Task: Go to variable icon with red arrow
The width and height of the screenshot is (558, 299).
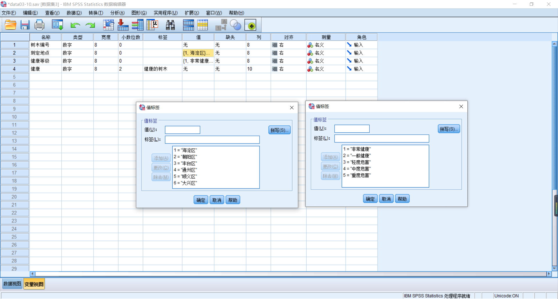Action: click(123, 25)
